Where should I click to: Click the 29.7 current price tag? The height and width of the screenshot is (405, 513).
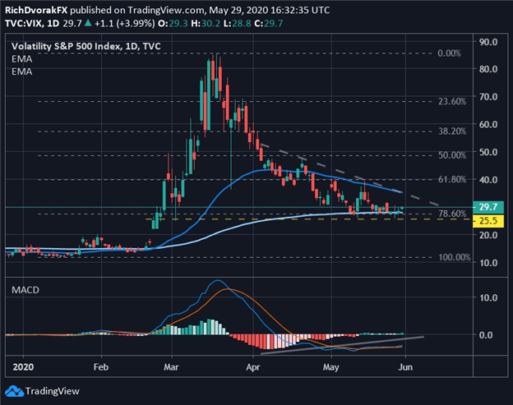click(488, 207)
